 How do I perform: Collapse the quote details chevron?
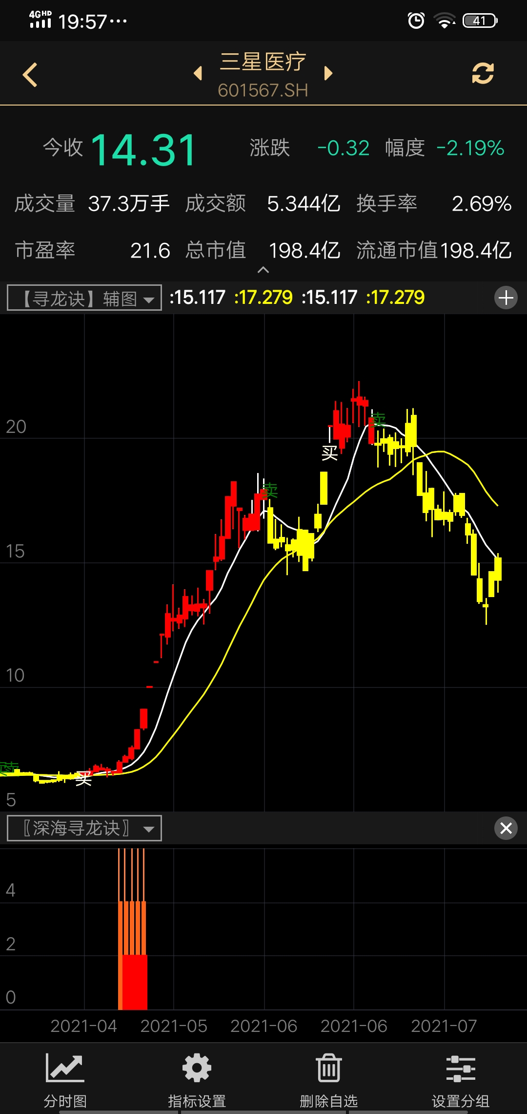click(x=263, y=270)
